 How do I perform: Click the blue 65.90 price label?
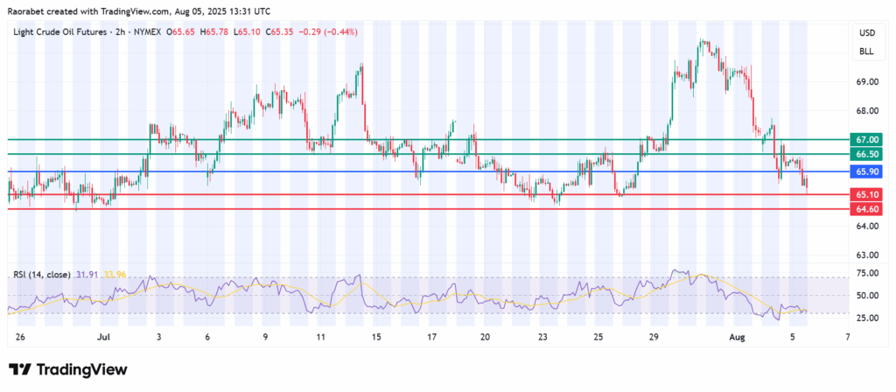[867, 171]
